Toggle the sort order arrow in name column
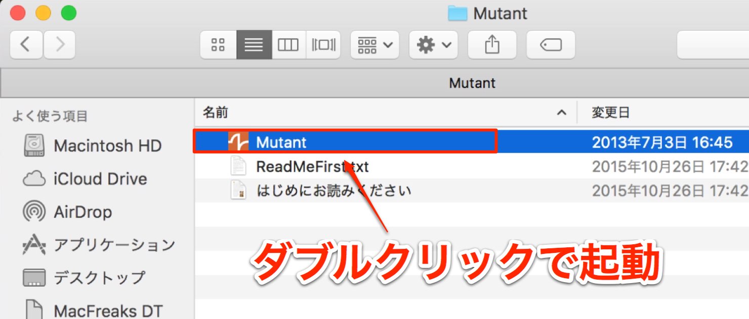Image resolution: width=749 pixels, height=319 pixels. [561, 113]
